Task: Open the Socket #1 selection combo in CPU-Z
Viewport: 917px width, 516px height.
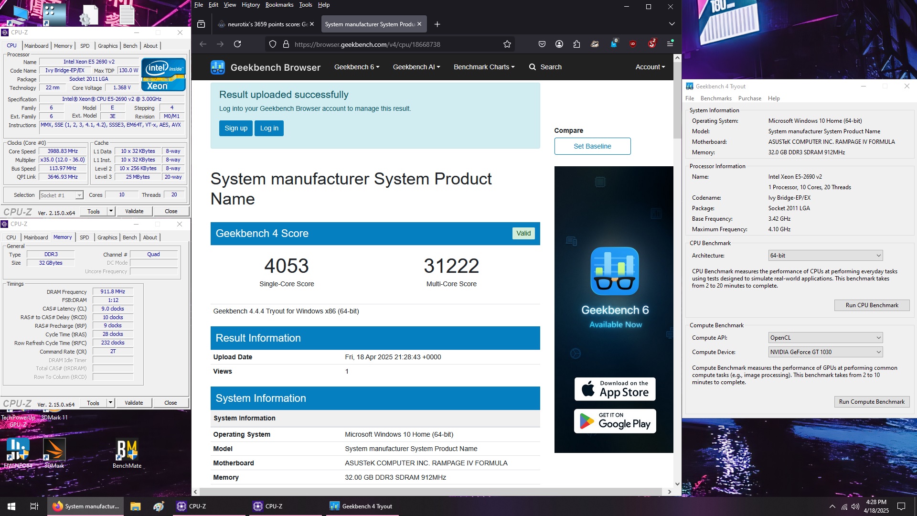Action: click(61, 195)
